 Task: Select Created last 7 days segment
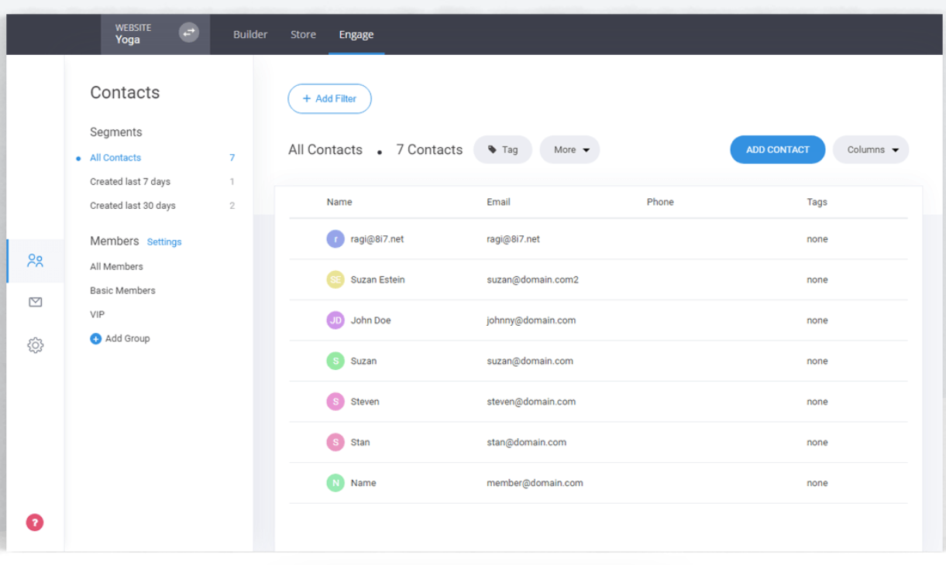[x=130, y=181]
